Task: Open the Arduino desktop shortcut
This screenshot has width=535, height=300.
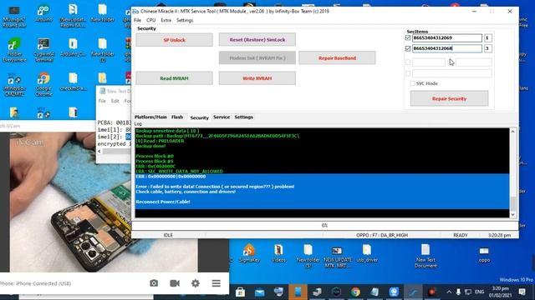Action: point(43,13)
